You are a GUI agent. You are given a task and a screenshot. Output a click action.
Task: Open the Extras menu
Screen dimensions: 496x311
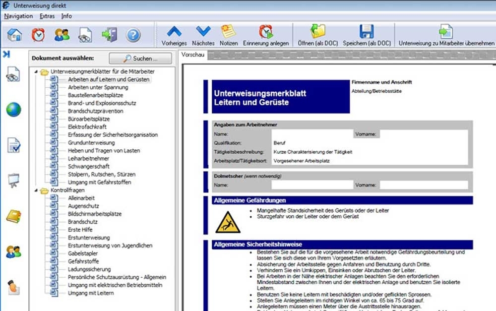[47, 16]
